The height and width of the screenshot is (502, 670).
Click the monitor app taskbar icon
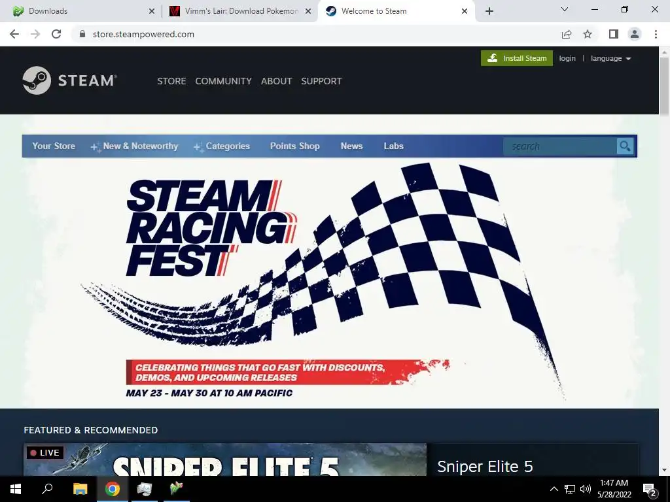point(145,489)
